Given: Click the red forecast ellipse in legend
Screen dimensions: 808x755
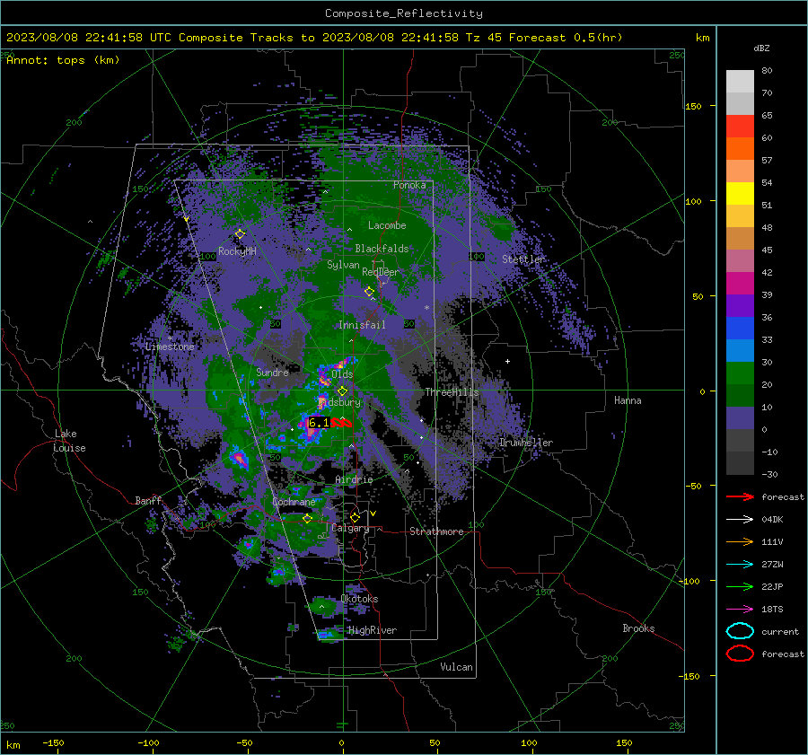Looking at the screenshot, I should coord(740,654).
